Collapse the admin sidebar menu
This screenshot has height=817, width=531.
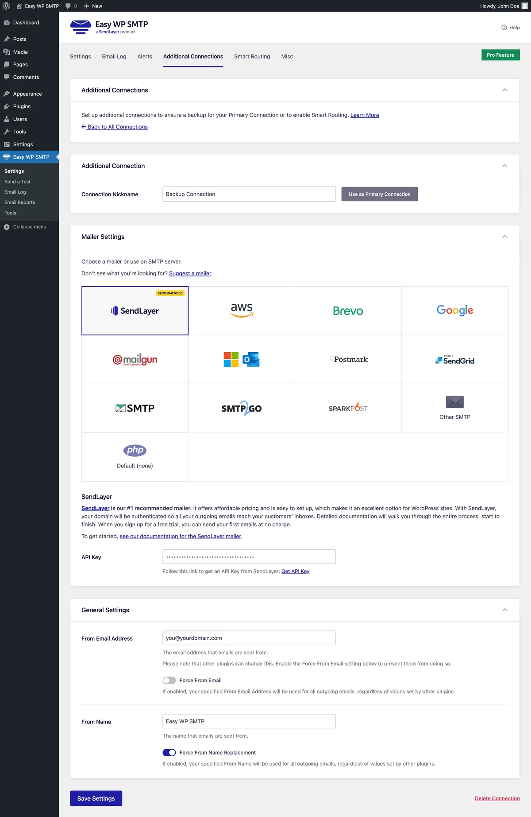(29, 227)
